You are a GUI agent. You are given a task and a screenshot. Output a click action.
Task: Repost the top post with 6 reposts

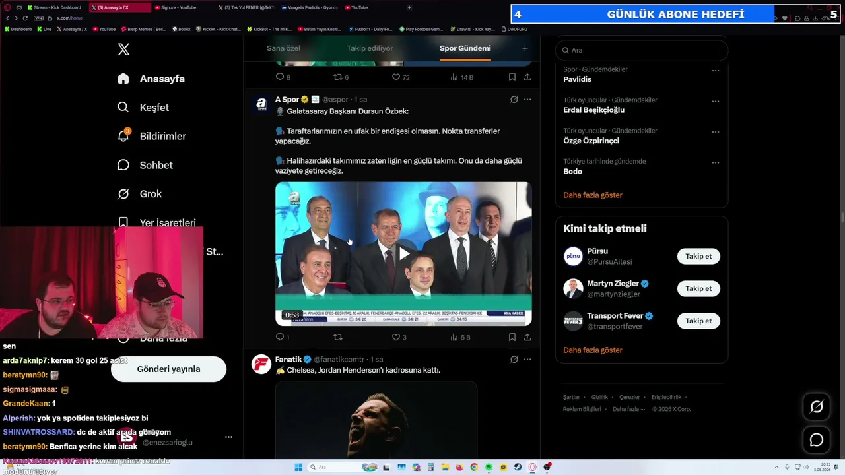[x=341, y=77]
